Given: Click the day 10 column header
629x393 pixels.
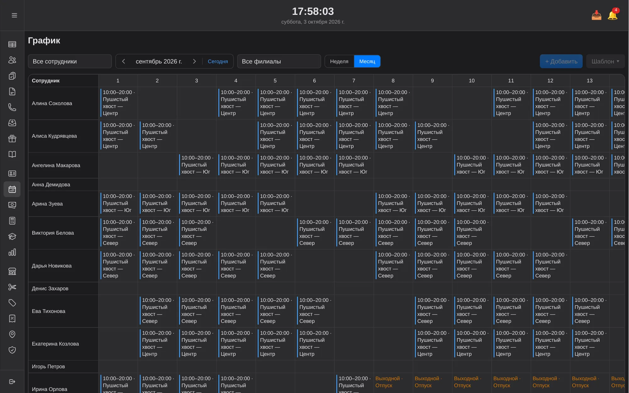Looking at the screenshot, I should click(x=471, y=81).
